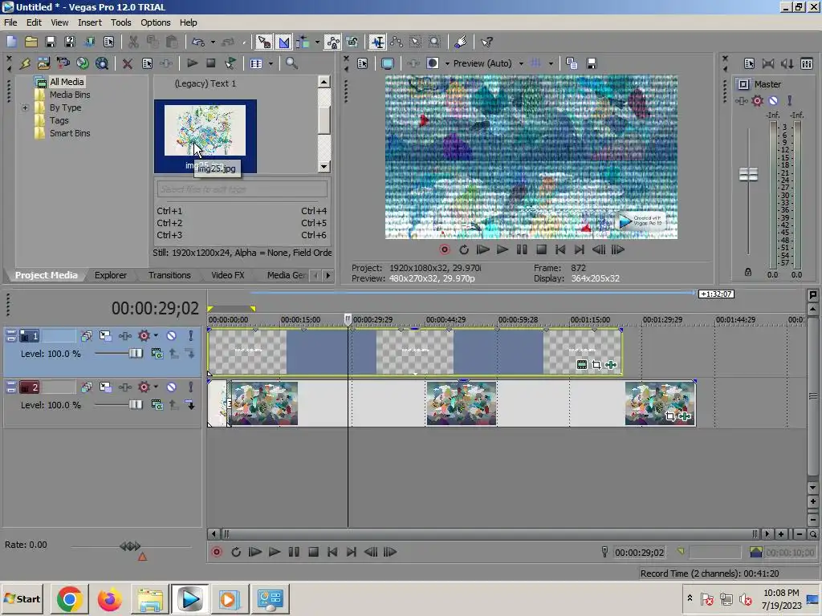Switch to the Explorer tab

111,275
